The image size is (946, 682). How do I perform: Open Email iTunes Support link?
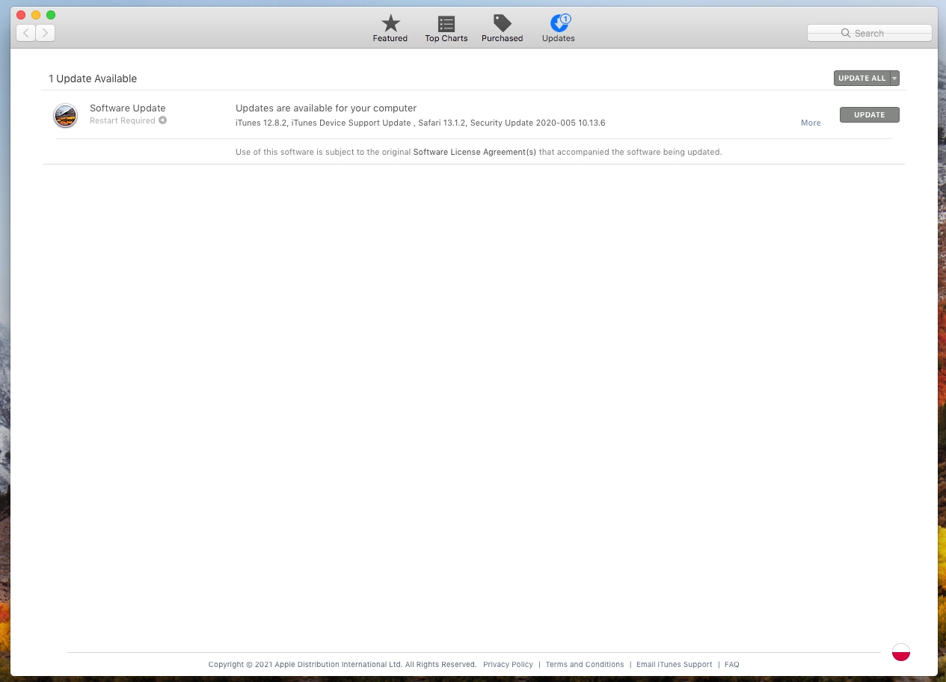pyautogui.click(x=675, y=664)
